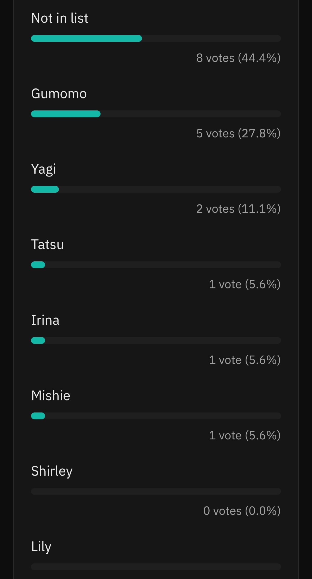Click the 'Not in list' progress bar
Screen dimensions: 312x579
[156, 38]
